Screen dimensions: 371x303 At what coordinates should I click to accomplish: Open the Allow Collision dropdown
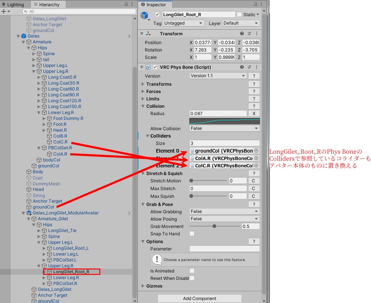tap(224, 128)
